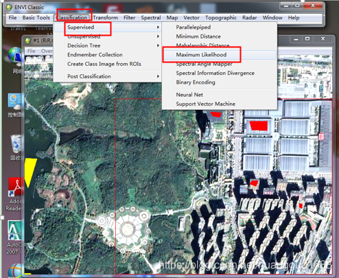339x278 pixels.
Task: Select Minimum Distance classifier
Action: point(220,36)
